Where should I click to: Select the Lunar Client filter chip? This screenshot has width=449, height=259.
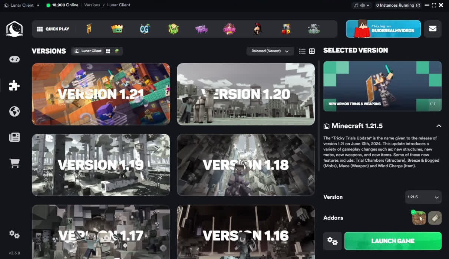coord(88,51)
